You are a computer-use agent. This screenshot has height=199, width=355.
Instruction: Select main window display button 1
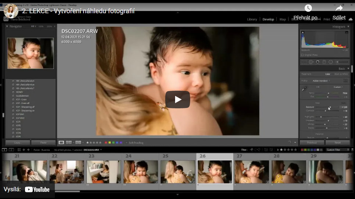pyautogui.click(x=4, y=150)
